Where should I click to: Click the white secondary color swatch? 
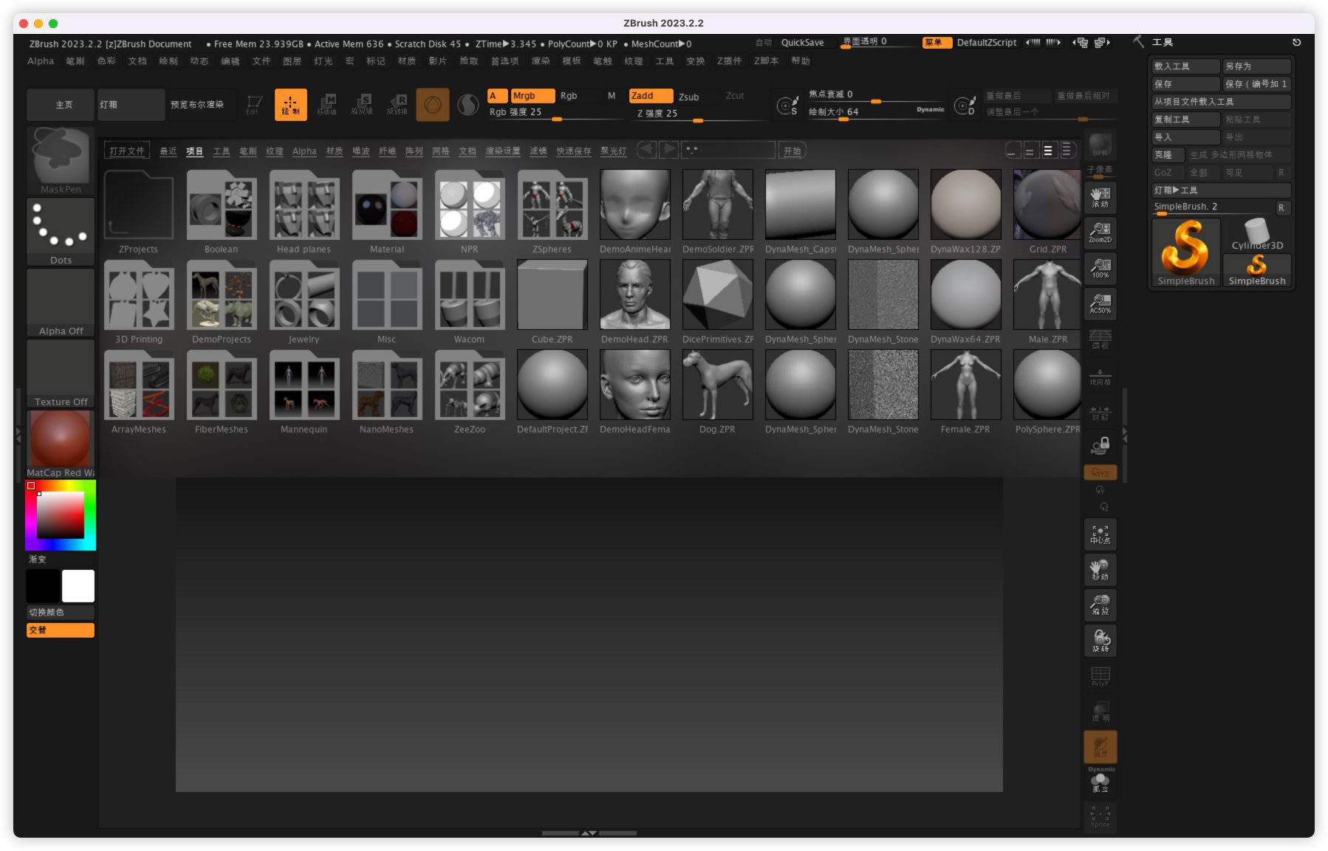78,586
